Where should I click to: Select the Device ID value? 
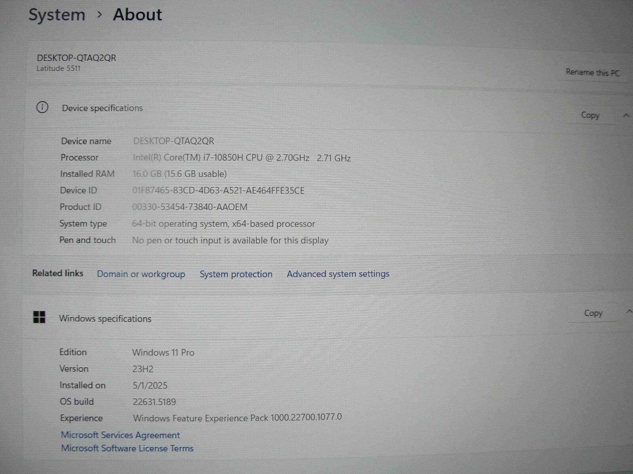[218, 190]
